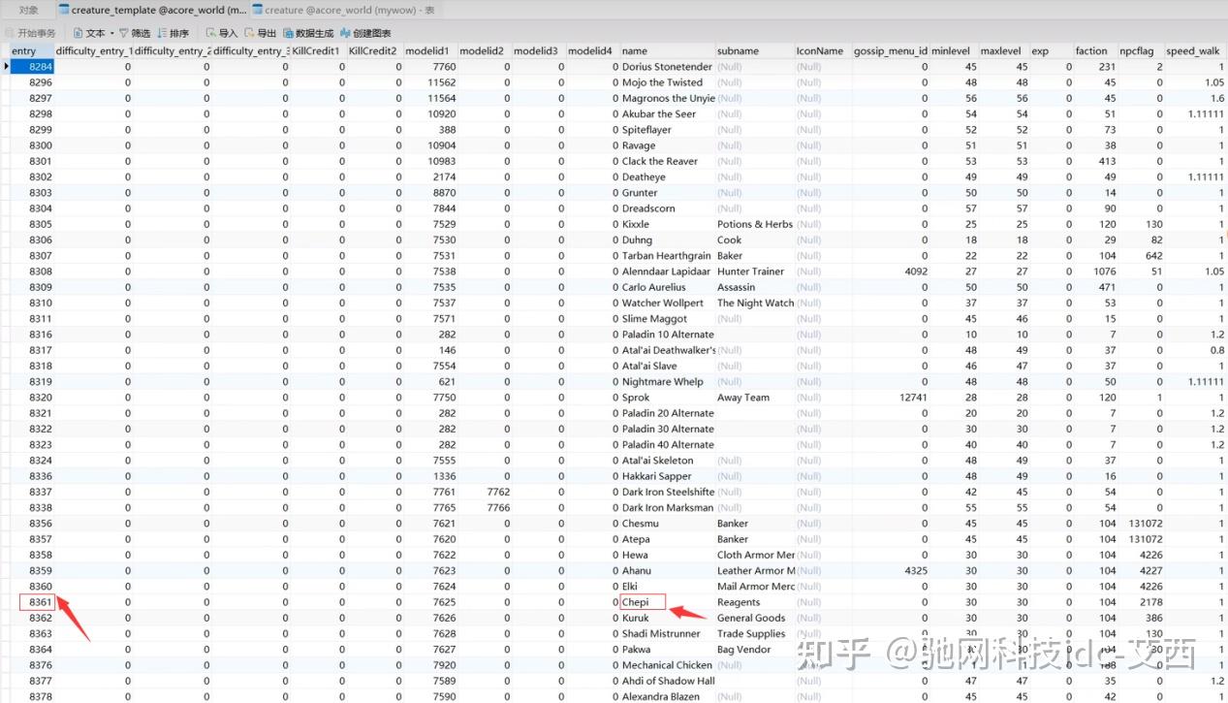Click the name cell Shadi Mistrunner
Image resolution: width=1228 pixels, height=703 pixels.
(661, 633)
